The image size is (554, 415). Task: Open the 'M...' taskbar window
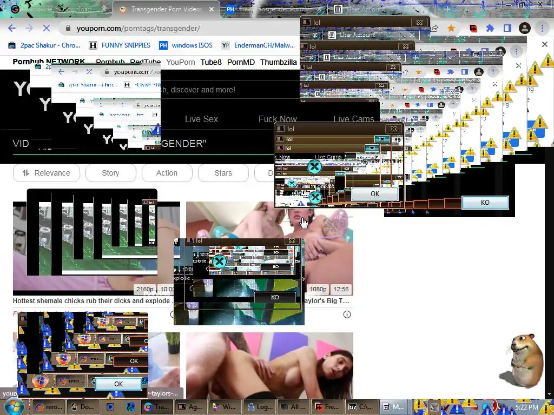(x=395, y=407)
